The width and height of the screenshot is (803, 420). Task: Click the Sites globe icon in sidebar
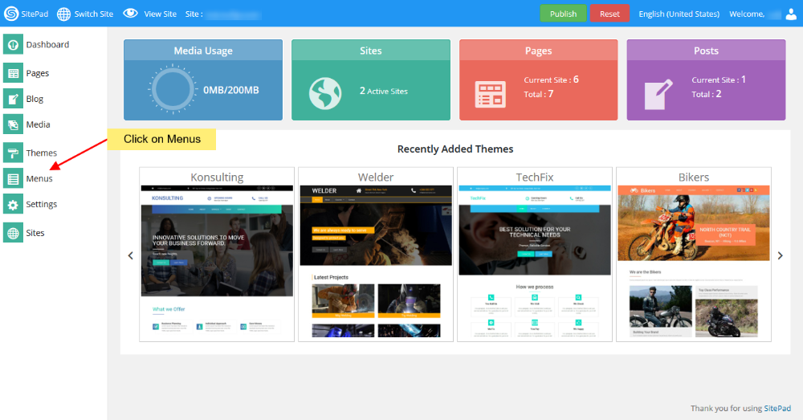click(x=13, y=233)
